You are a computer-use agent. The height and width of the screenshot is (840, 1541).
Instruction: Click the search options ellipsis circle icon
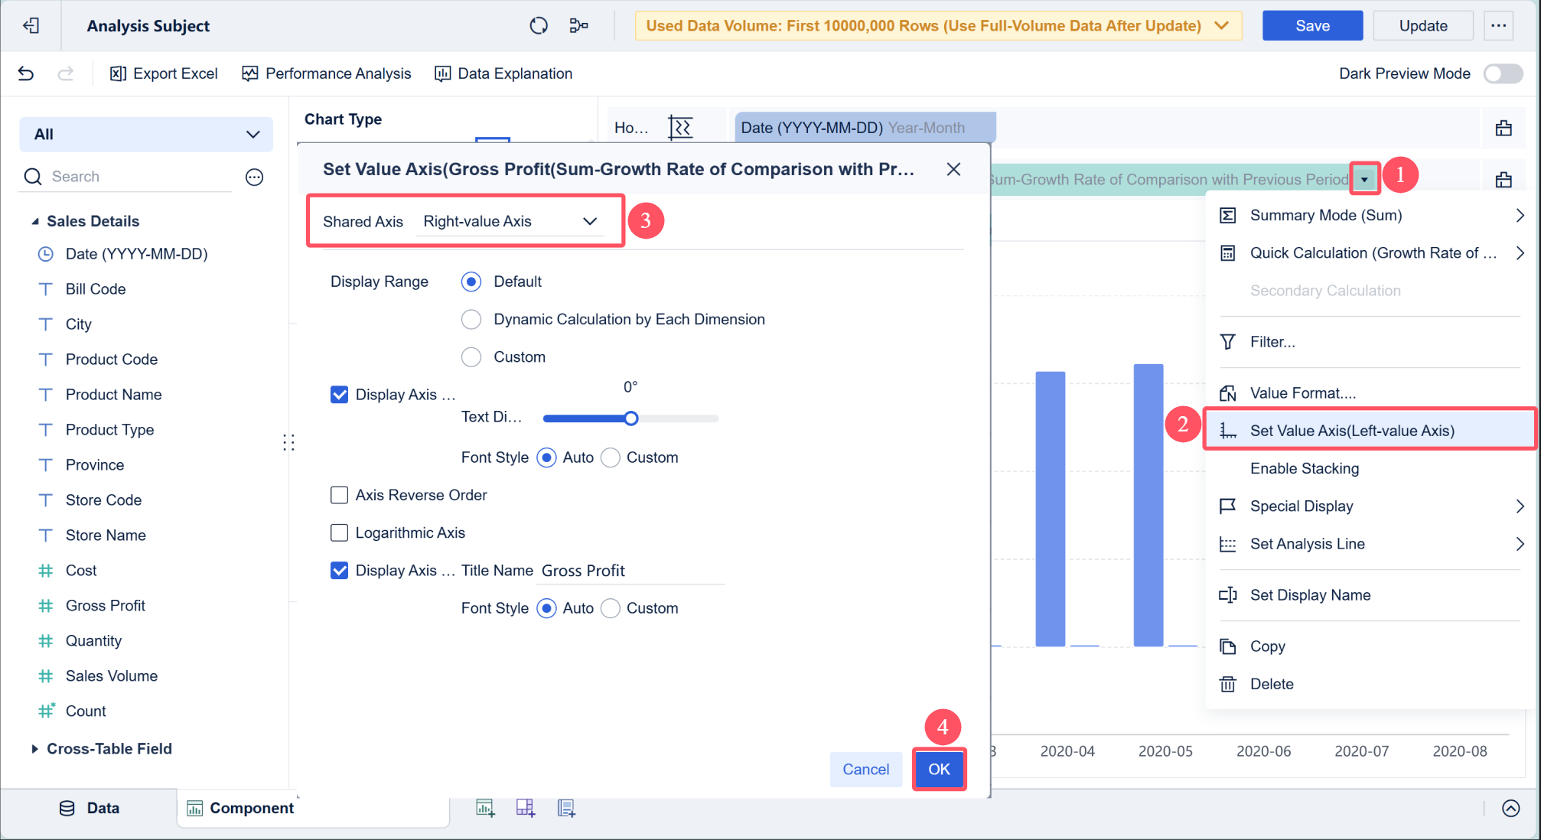(254, 177)
